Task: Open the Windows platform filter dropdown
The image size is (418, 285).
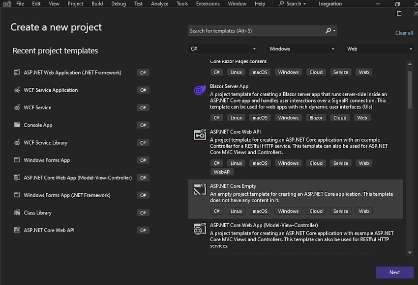Action: click(301, 49)
